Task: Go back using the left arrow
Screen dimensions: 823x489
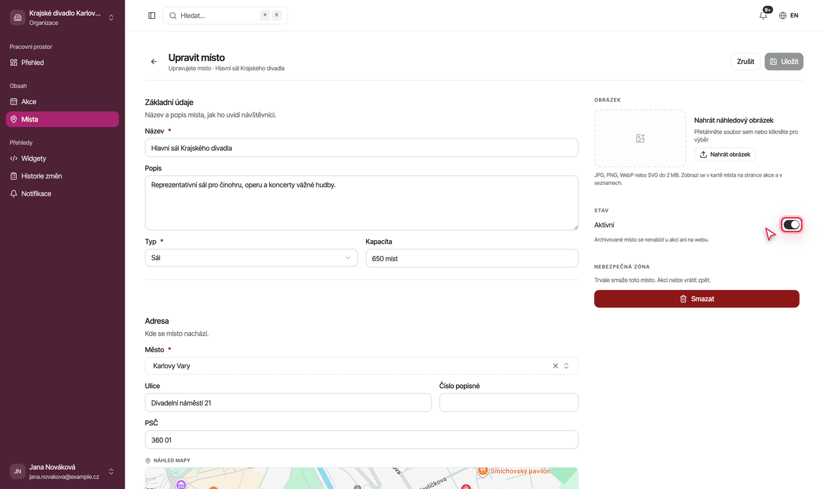Action: [x=154, y=62]
